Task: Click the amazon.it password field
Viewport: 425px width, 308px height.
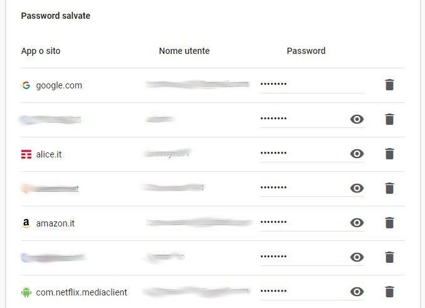Action: tap(301, 223)
